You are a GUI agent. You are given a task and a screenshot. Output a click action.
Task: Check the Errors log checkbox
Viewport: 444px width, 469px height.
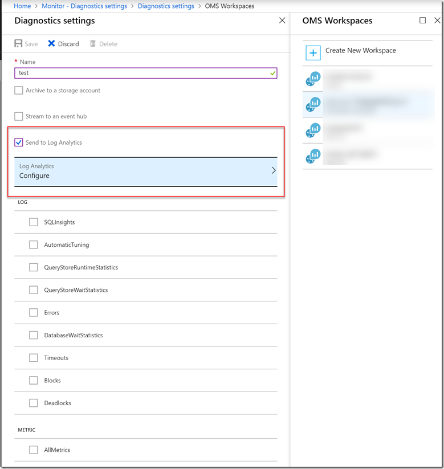click(x=33, y=312)
